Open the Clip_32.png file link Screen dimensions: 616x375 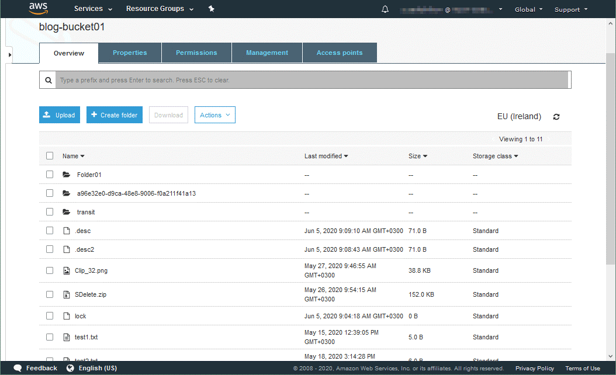[x=91, y=270]
